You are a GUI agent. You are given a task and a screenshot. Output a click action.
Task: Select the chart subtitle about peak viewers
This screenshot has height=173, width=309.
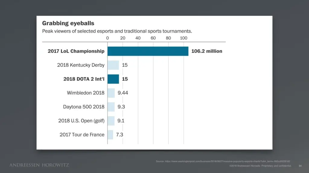(x=117, y=31)
